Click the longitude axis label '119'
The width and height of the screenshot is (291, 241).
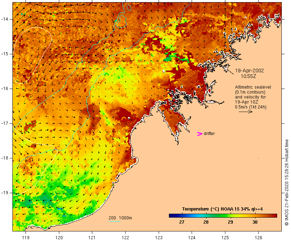tap(26, 237)
